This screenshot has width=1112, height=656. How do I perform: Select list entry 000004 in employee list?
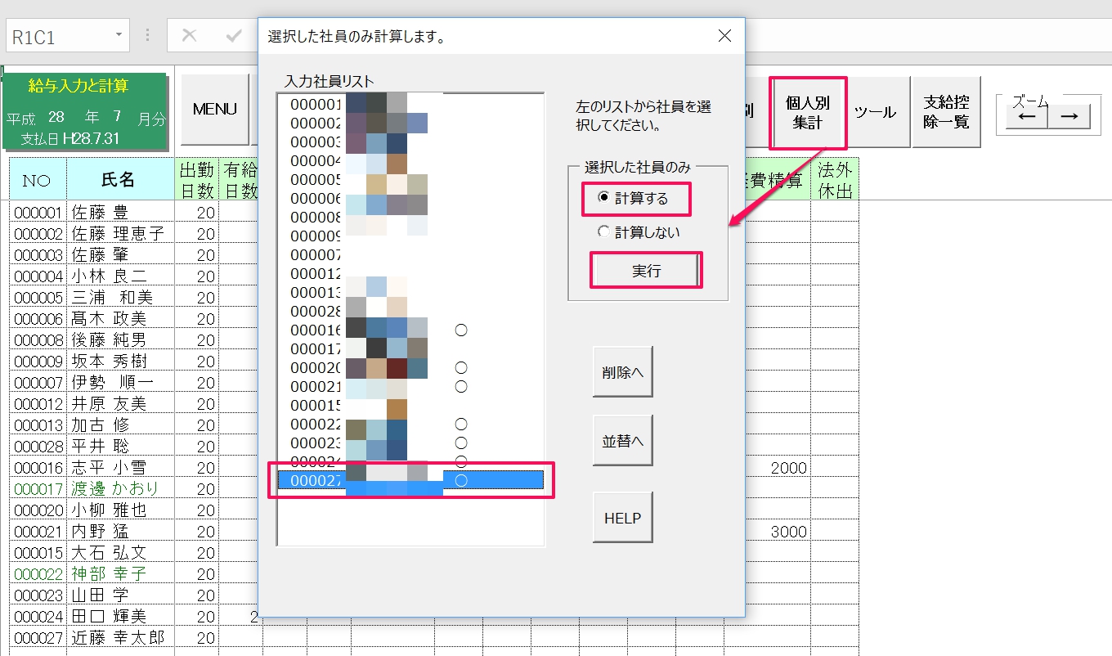pos(410,160)
